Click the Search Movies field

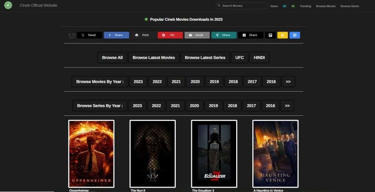pos(242,6)
